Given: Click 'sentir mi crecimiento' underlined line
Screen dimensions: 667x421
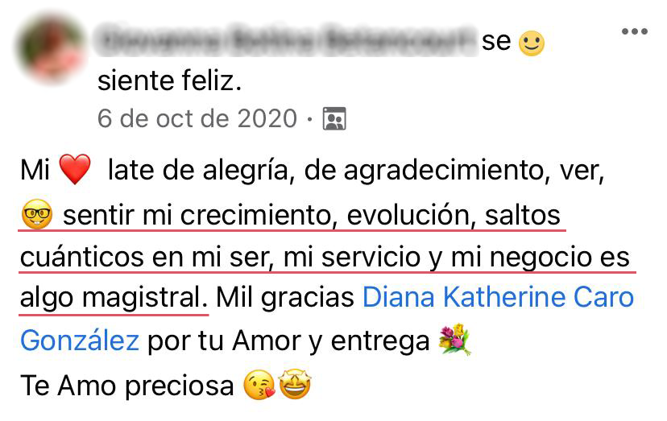Looking at the screenshot, I should pyautogui.click(x=197, y=215).
